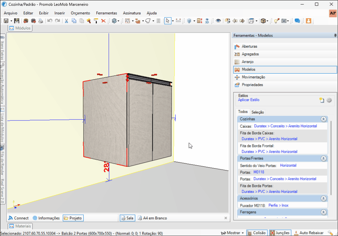Click the dollar sign budget icon
Screen dimensions: 338x236
coord(114,21)
